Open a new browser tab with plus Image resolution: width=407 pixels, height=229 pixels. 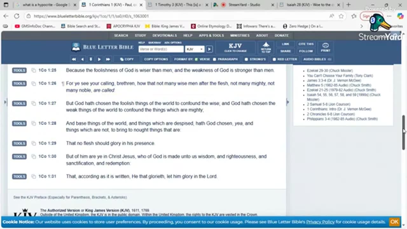tap(348, 5)
